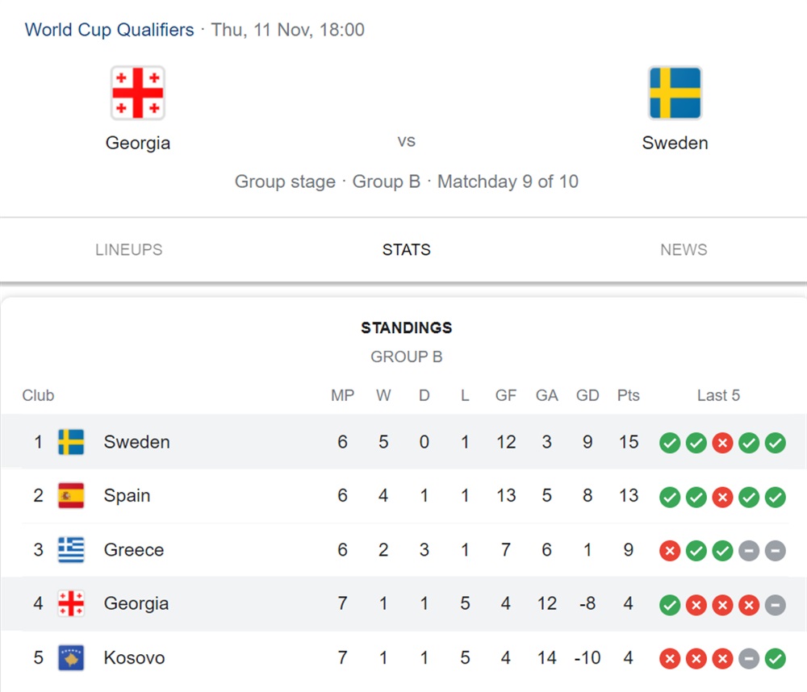
Task: Click the Pts column header
Action: pyautogui.click(x=629, y=395)
